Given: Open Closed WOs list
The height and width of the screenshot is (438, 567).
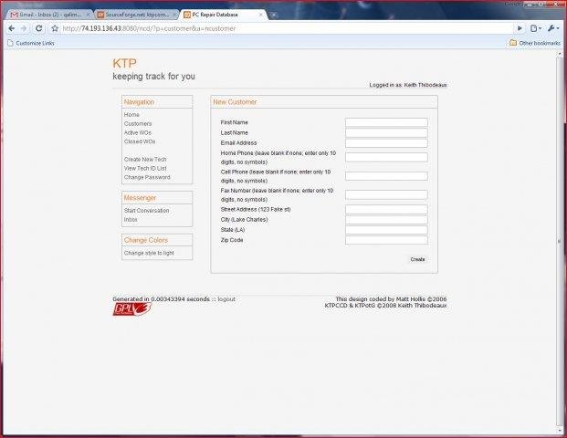Looking at the screenshot, I should 140,141.
